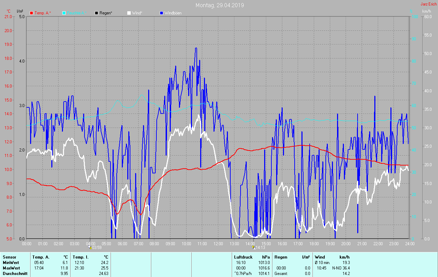Click the '24:00' time axis label
This screenshot has width=438, height=277.
[410, 243]
